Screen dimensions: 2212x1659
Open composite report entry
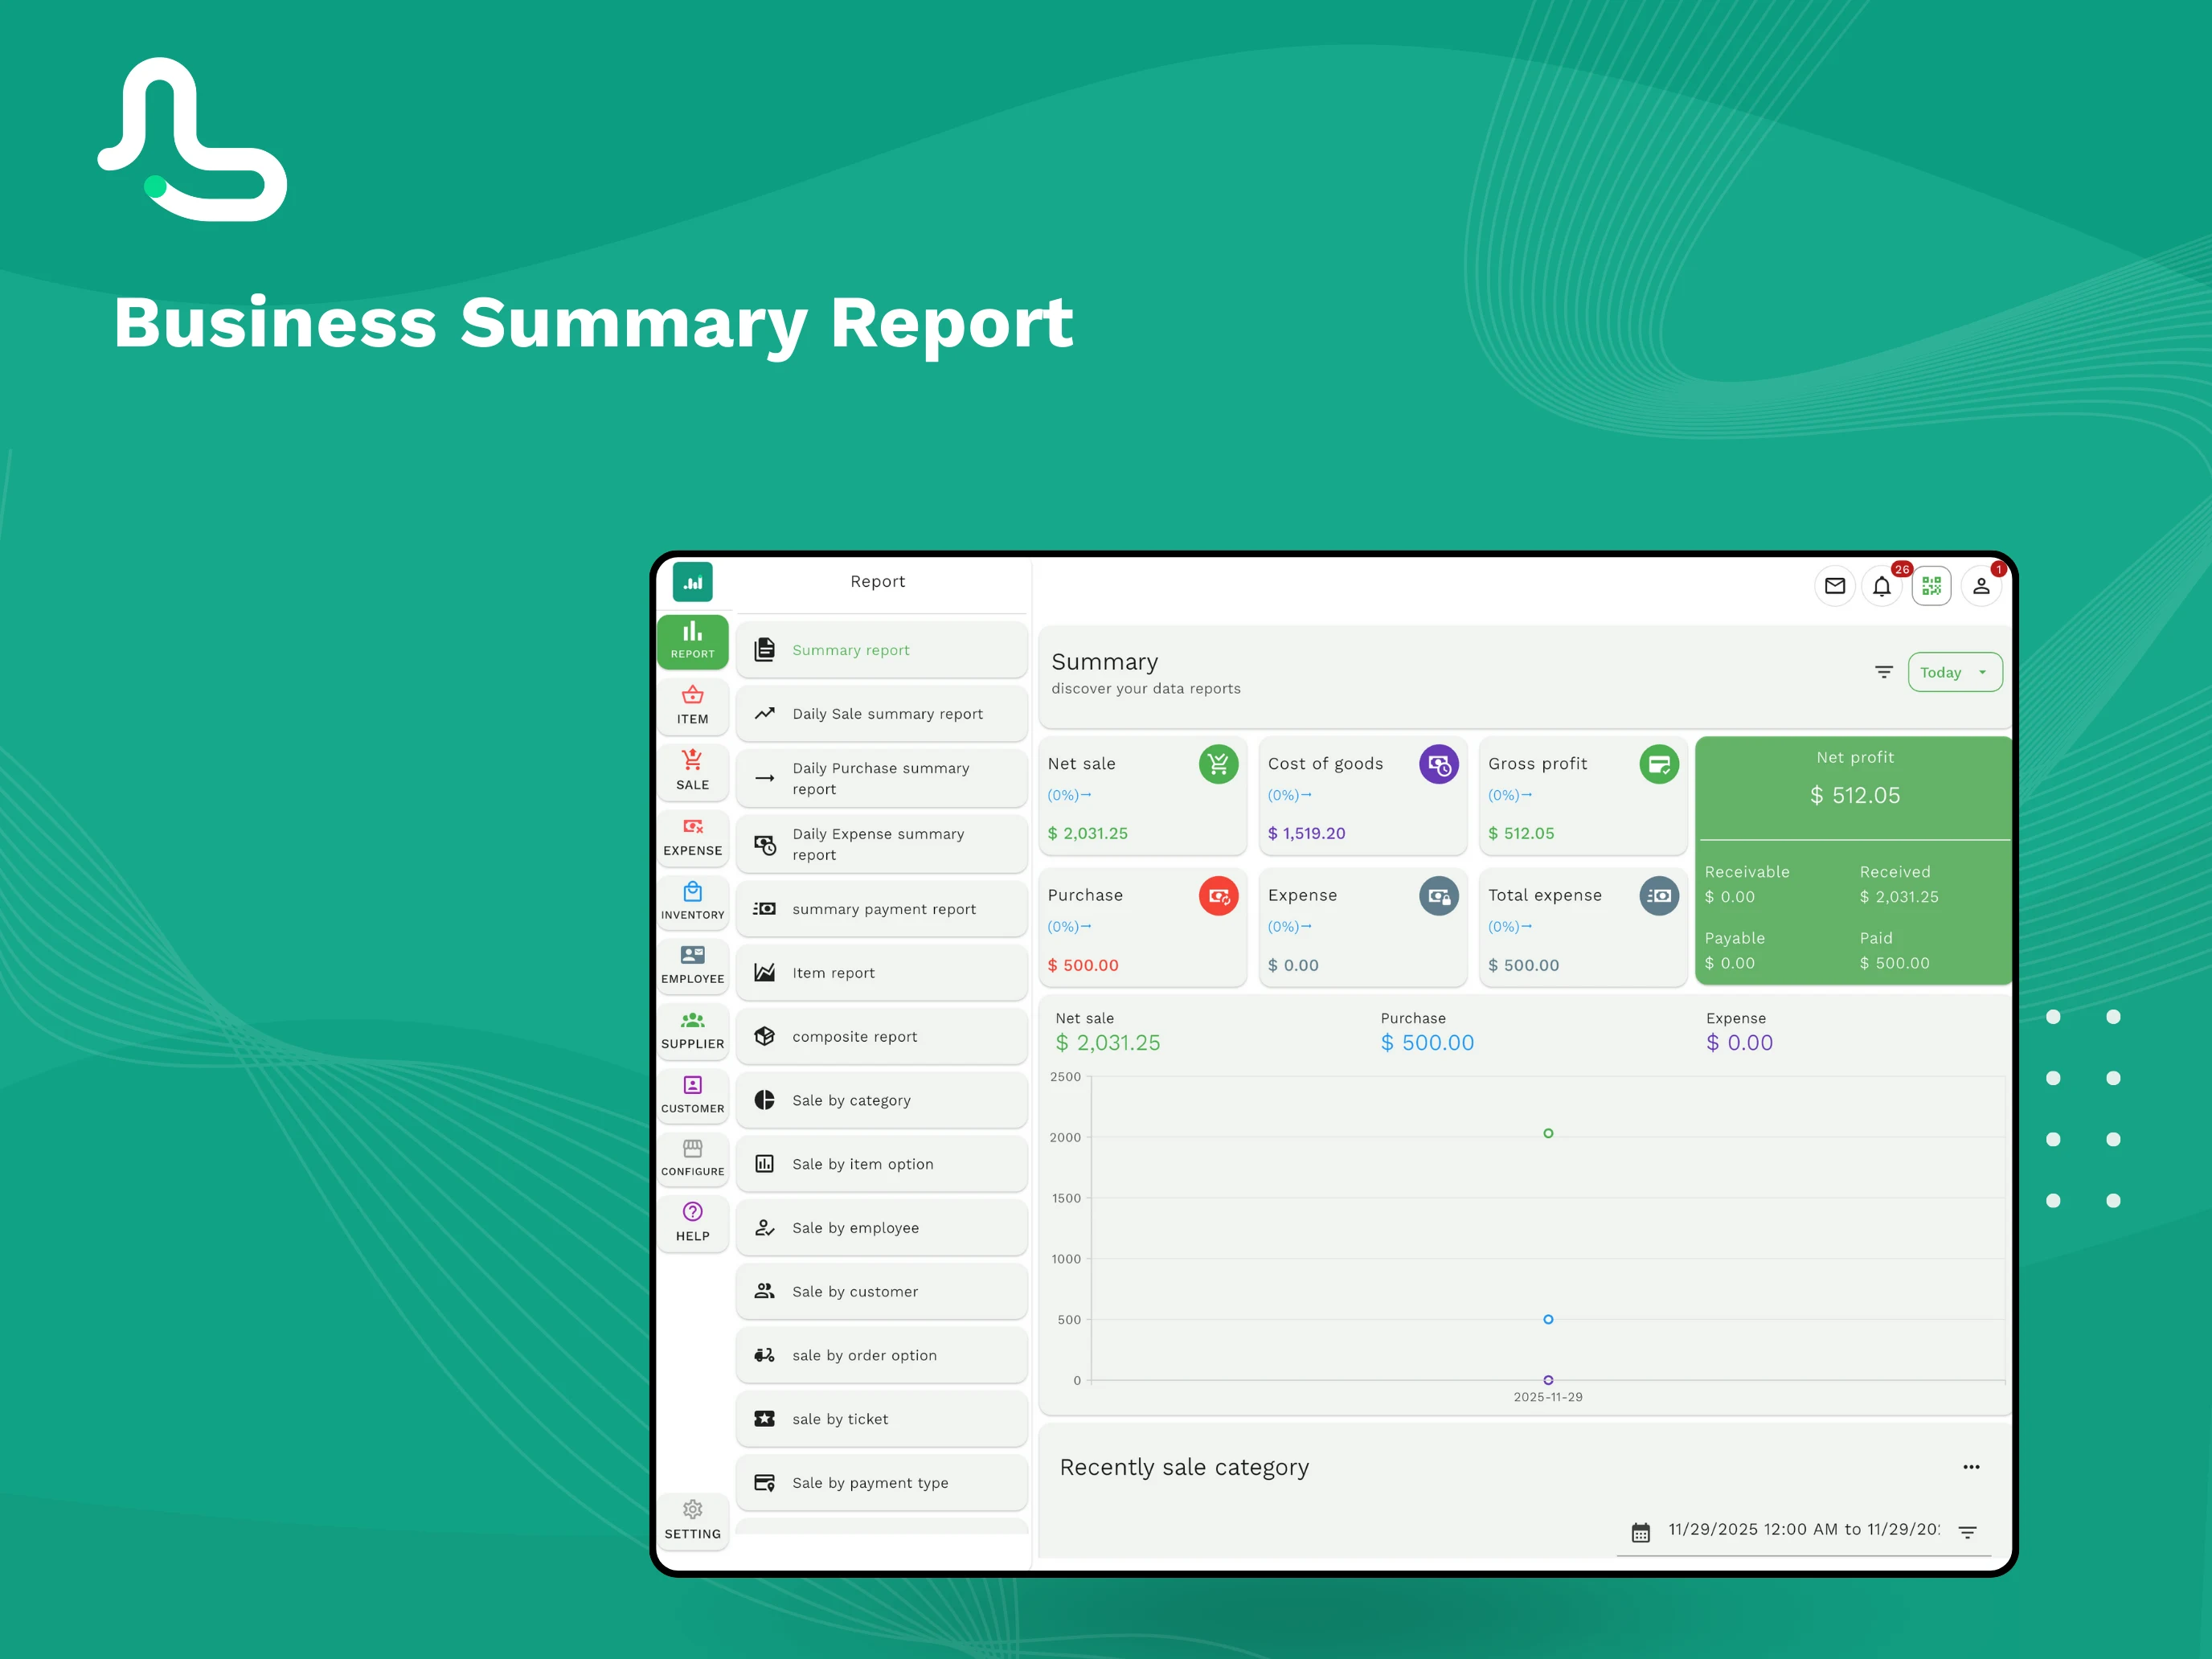(x=881, y=1036)
